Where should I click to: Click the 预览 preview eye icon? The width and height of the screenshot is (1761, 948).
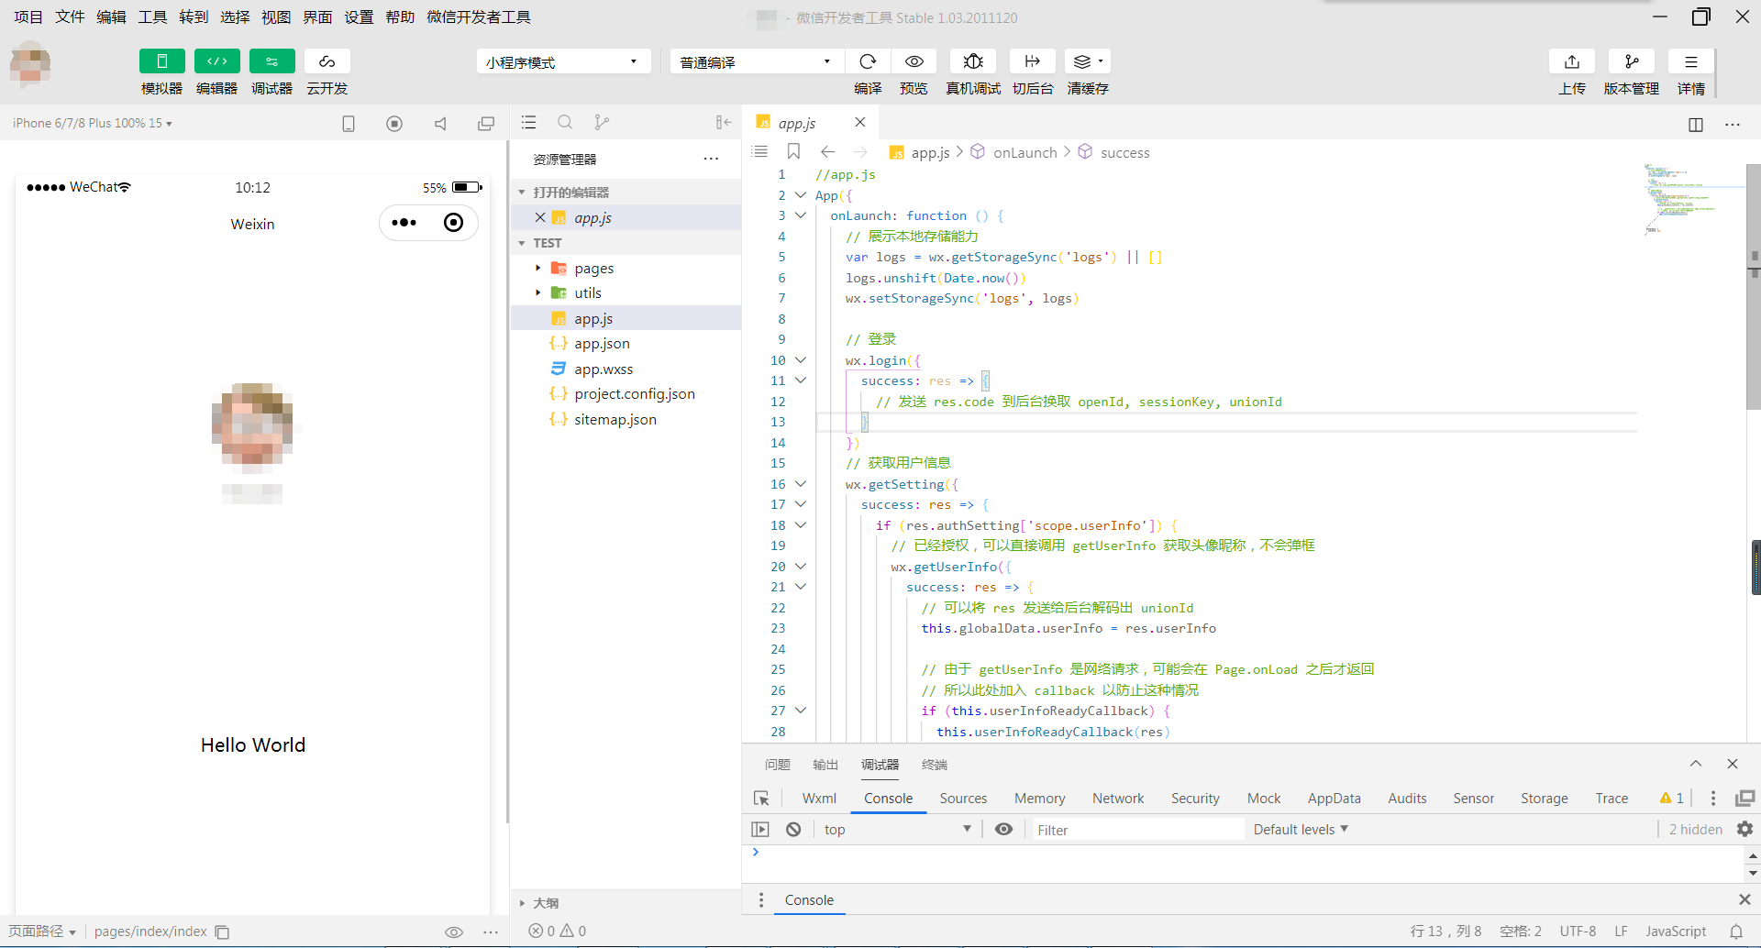[x=914, y=61]
